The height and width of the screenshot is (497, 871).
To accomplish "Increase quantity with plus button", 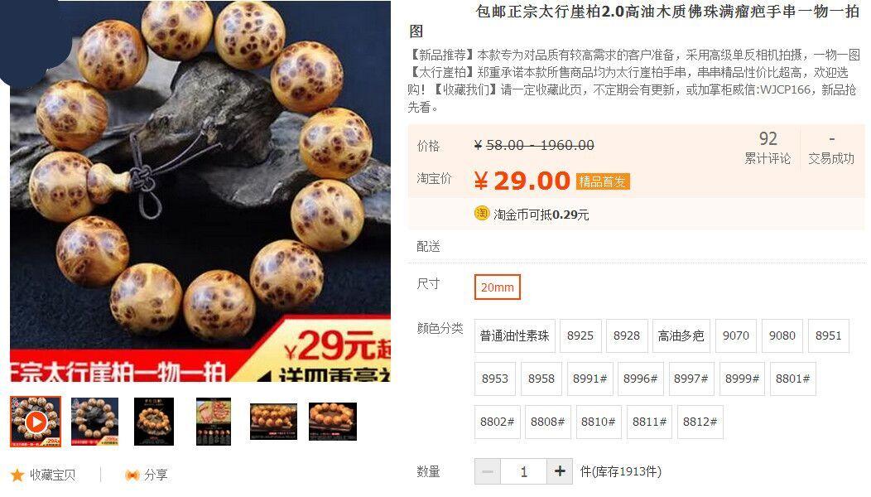I will coord(560,471).
